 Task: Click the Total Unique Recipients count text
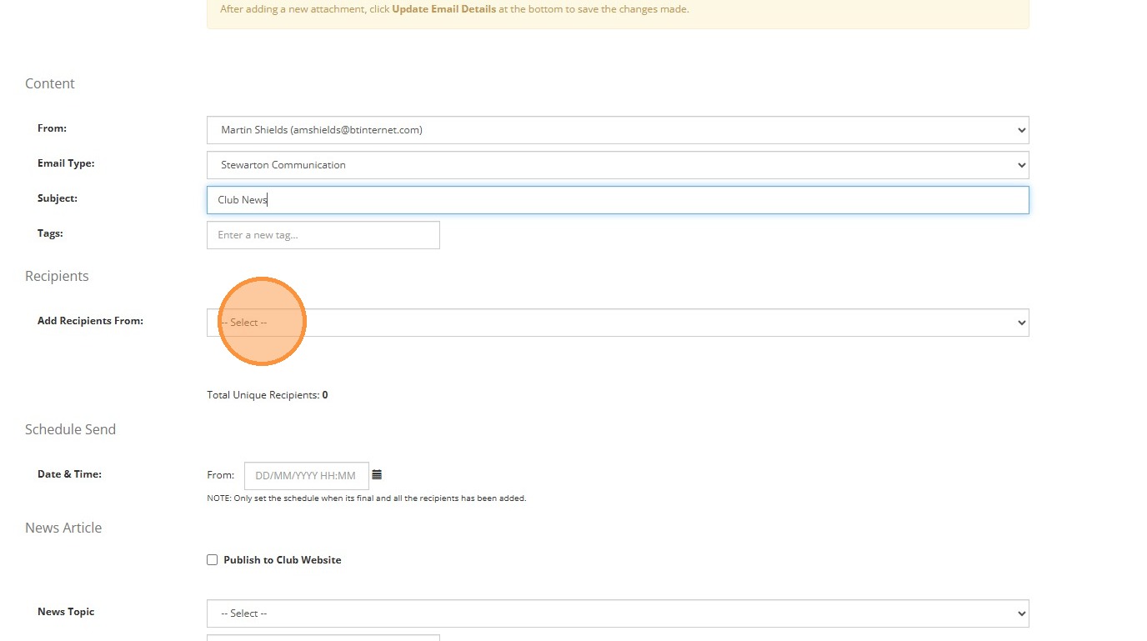pos(268,395)
